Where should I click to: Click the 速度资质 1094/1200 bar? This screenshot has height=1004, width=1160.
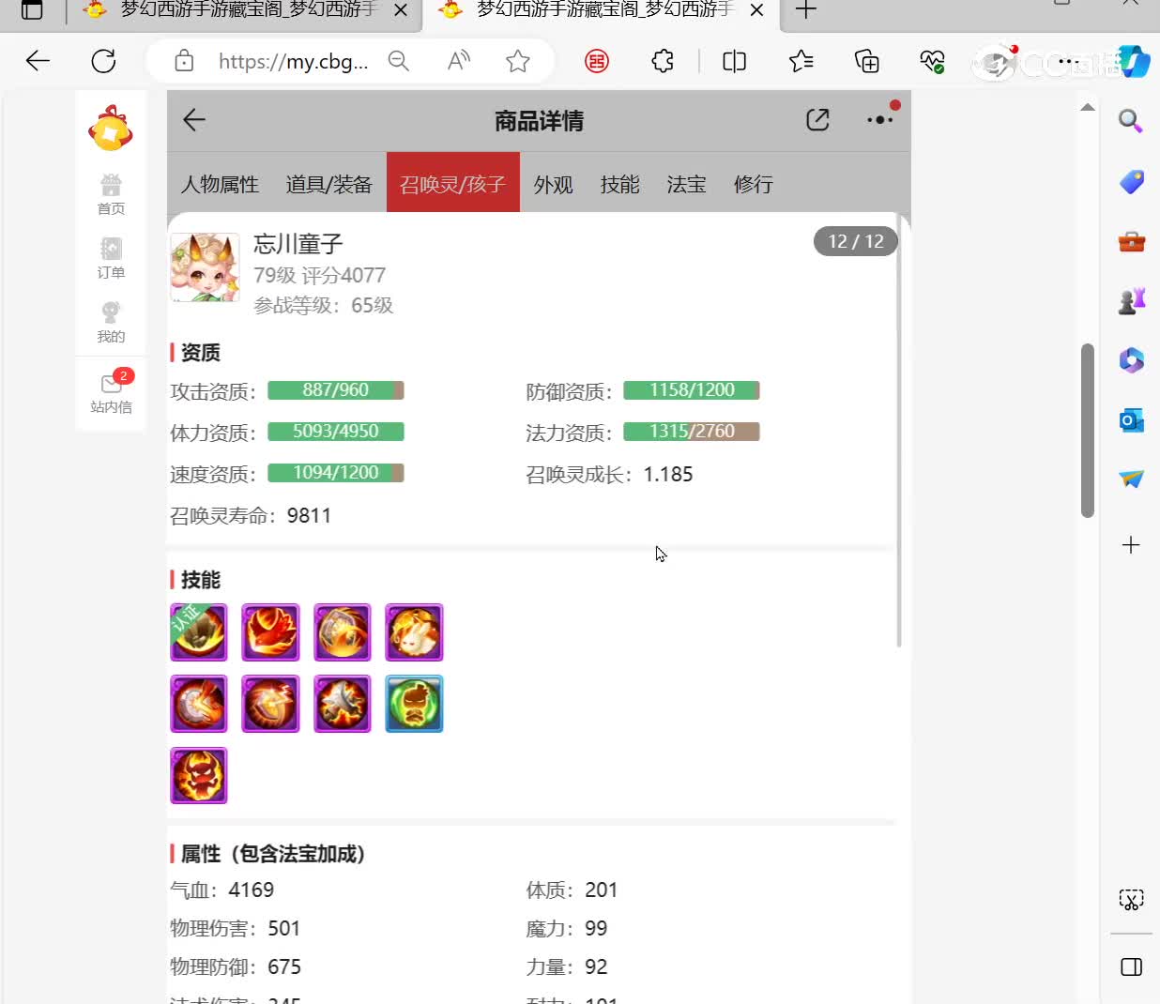coord(336,473)
